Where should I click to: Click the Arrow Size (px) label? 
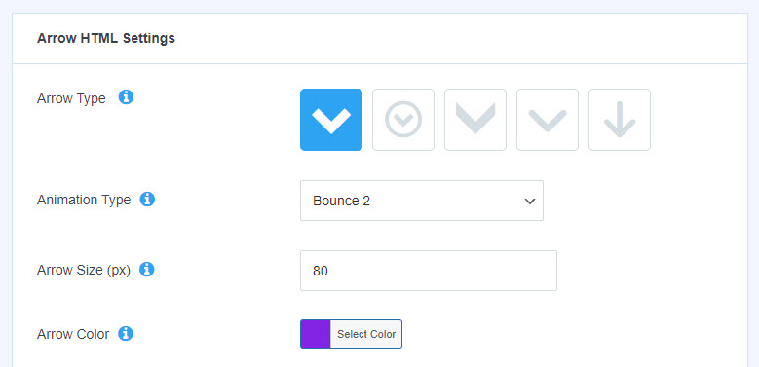tap(84, 271)
